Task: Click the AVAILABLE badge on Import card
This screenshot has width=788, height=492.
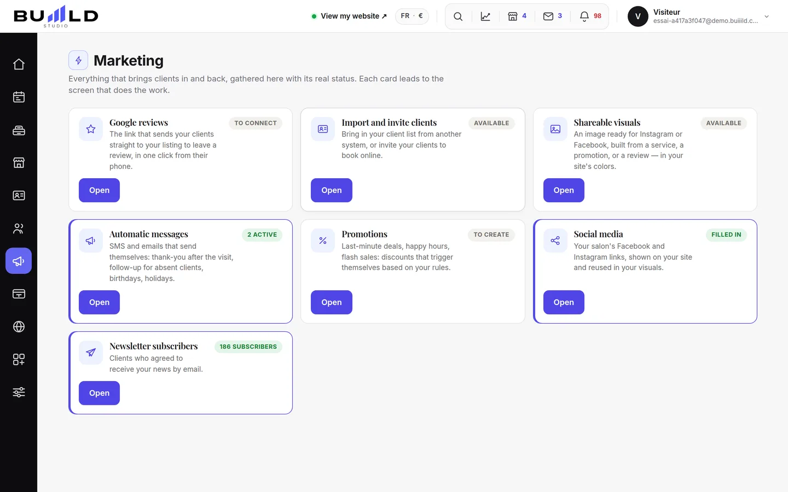Action: 491,123
